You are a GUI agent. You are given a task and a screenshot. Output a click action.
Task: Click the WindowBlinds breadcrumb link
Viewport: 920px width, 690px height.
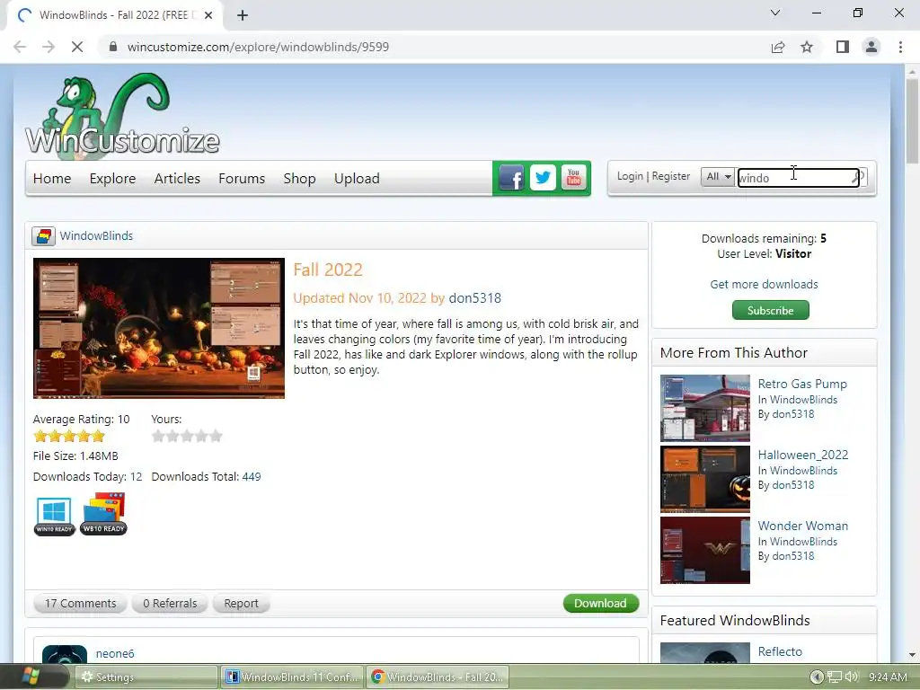(96, 236)
